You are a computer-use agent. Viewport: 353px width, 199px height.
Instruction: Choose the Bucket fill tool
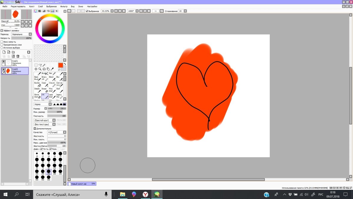[37, 85]
